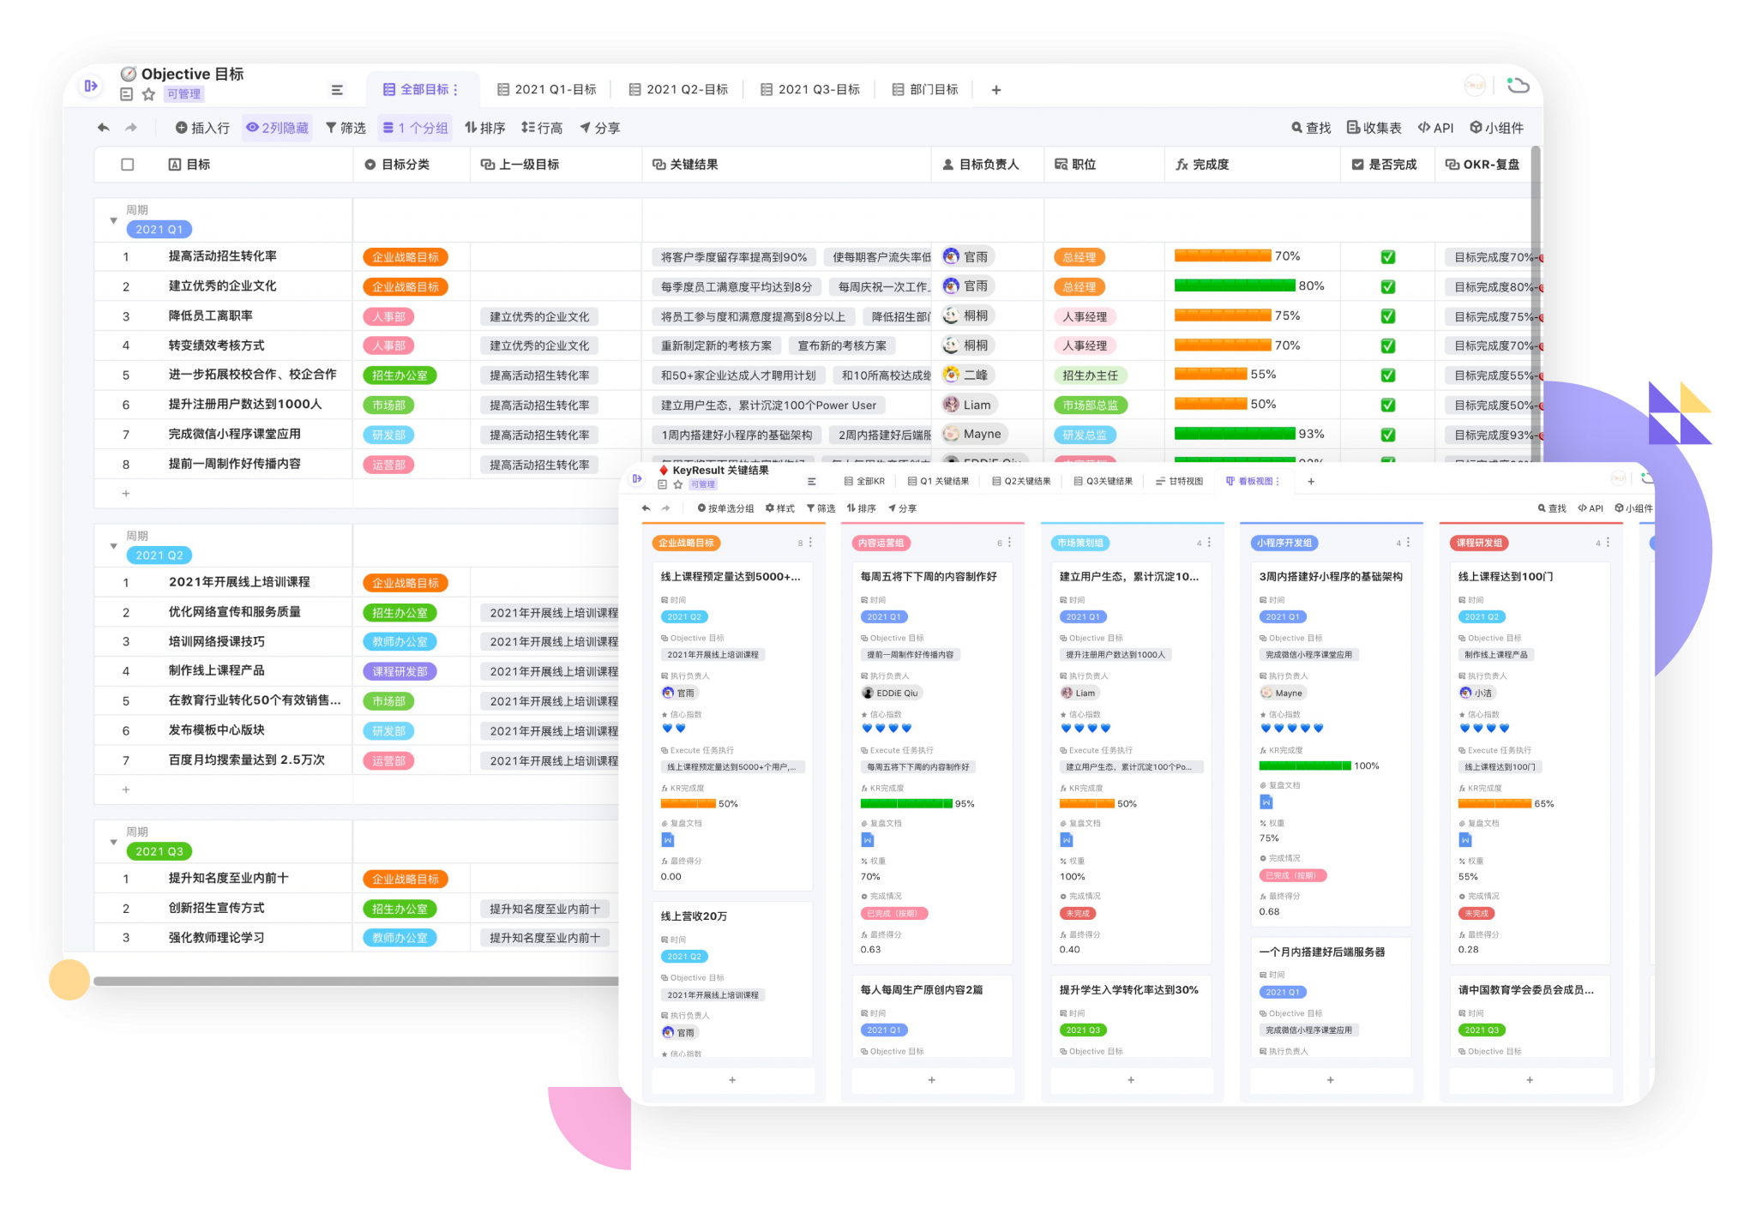This screenshot has width=1756, height=1207.
Task: Click the 100% KR完成度 bar on 3周内搭建好小程序 card
Action: pyautogui.click(x=1306, y=766)
